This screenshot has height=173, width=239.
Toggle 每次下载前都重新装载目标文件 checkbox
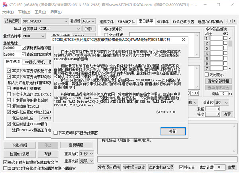click(5, 162)
